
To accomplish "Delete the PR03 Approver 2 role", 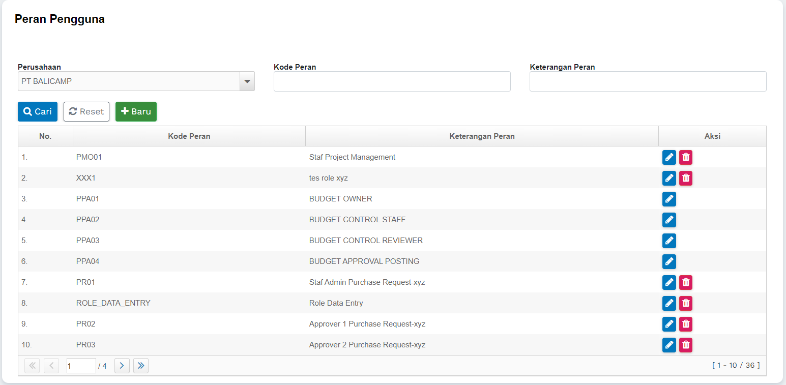I will click(686, 345).
